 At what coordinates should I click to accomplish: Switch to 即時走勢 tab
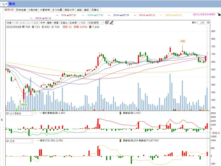[x=21, y=10]
